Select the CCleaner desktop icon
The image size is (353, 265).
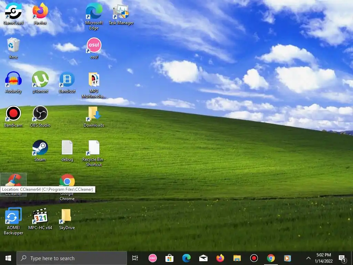(x=13, y=184)
